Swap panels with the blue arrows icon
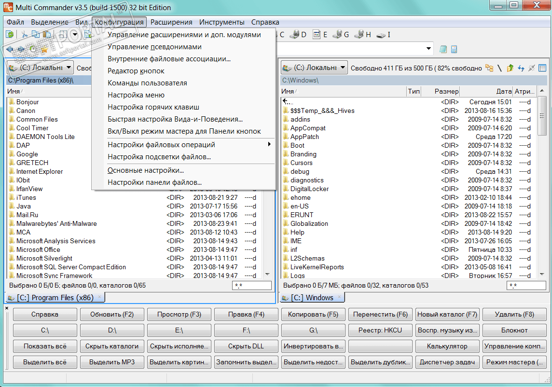The width and height of the screenshot is (552, 387). tap(521, 68)
